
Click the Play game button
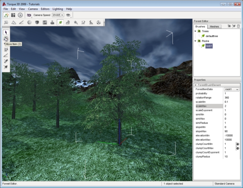pos(20,15)
